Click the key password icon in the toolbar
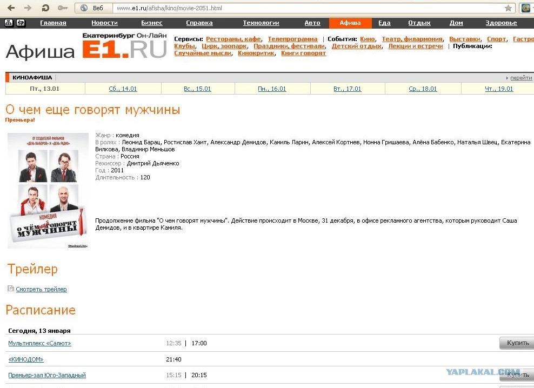Image resolution: width=534 pixels, height=388 pixels. click(x=63, y=8)
